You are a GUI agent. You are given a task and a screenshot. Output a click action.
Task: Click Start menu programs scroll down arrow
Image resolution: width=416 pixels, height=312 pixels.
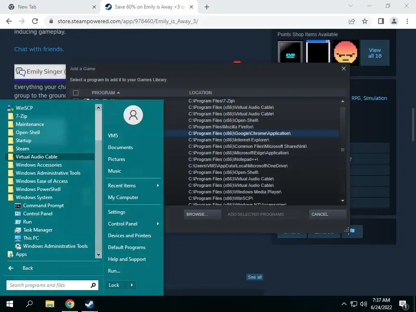(x=98, y=255)
